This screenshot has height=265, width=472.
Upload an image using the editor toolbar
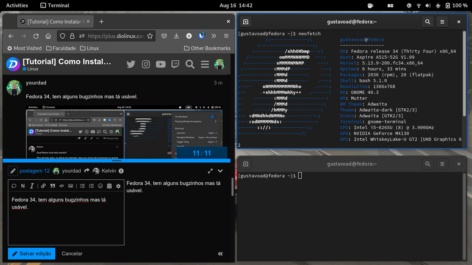[71, 186]
